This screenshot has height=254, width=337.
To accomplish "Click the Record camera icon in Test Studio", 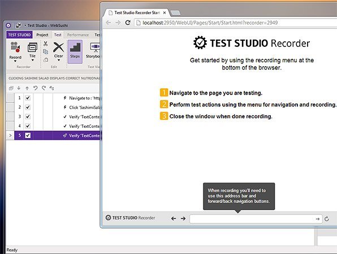I will (15, 47).
